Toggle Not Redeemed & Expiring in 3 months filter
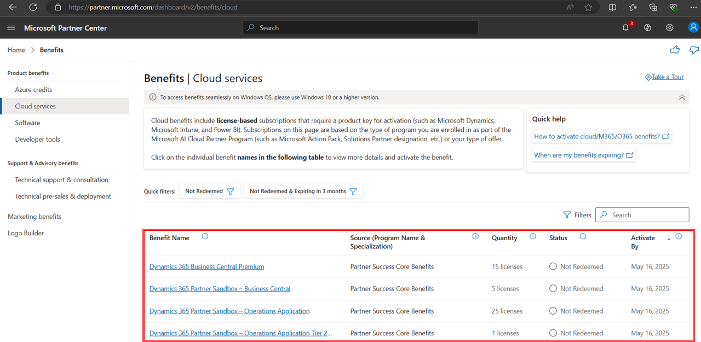 coord(303,192)
